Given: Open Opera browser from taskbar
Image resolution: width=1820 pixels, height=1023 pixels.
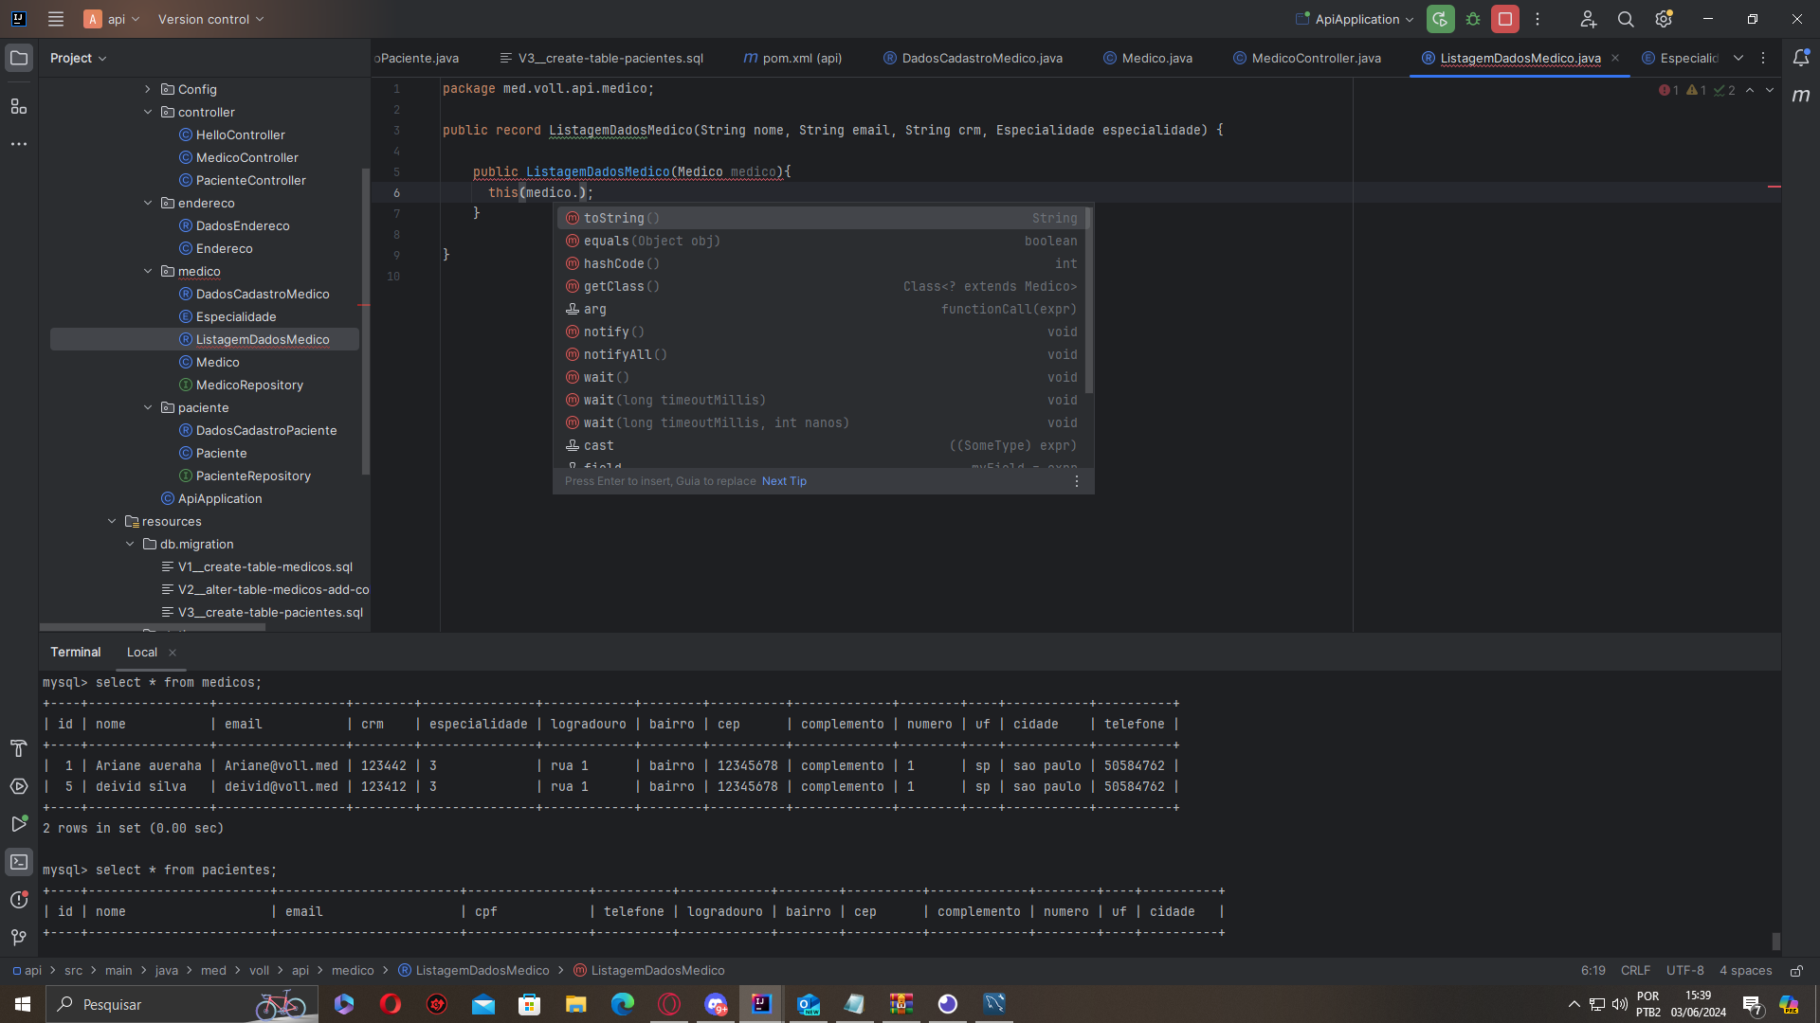Looking at the screenshot, I should click(x=391, y=1004).
